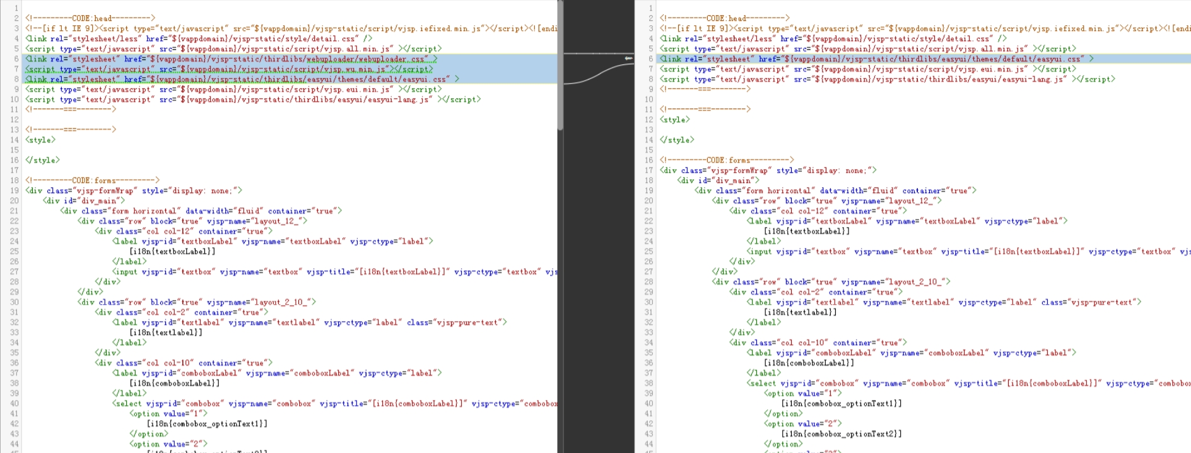Viewport: 1191px width, 453px height.
Task: Click the detail.css link line in left pane
Action: coord(199,38)
